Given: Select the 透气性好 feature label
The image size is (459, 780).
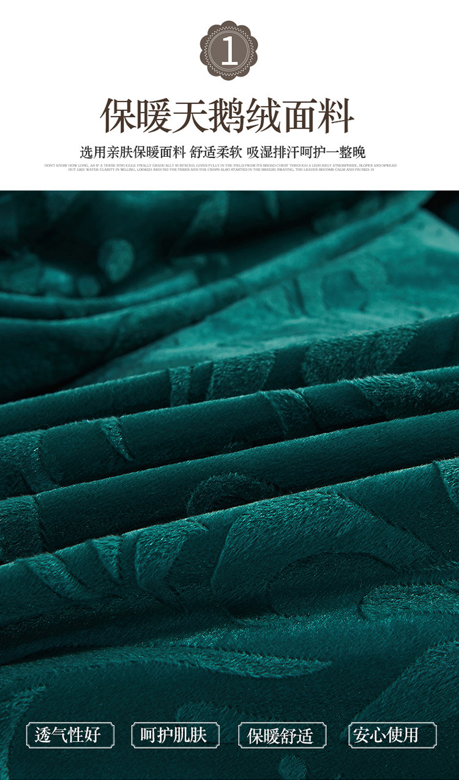Looking at the screenshot, I should (70, 735).
